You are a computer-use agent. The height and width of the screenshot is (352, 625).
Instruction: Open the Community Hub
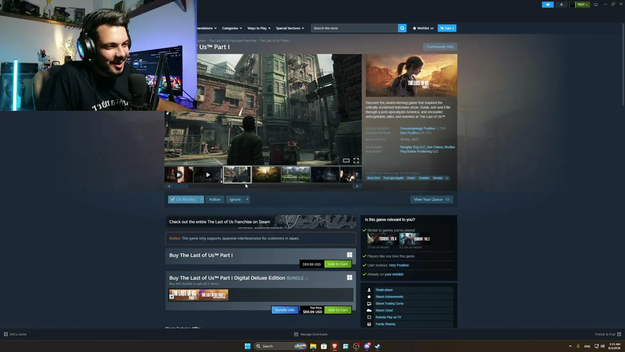[440, 47]
